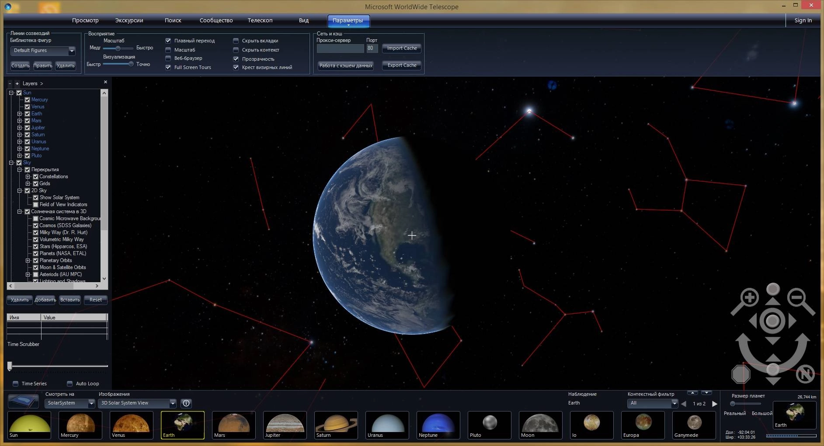Screen dimensions: 824x446
Task: Open the info button next to imagery dropdown
Action: tap(186, 403)
